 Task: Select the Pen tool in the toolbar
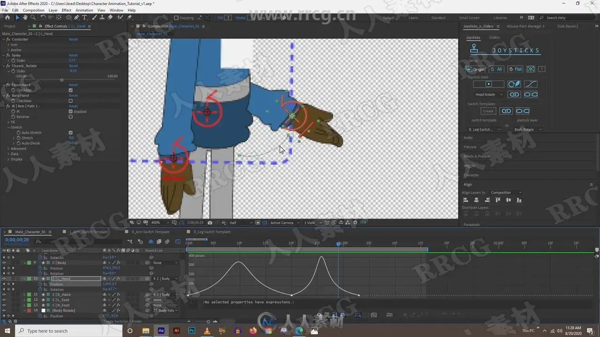coord(76,18)
